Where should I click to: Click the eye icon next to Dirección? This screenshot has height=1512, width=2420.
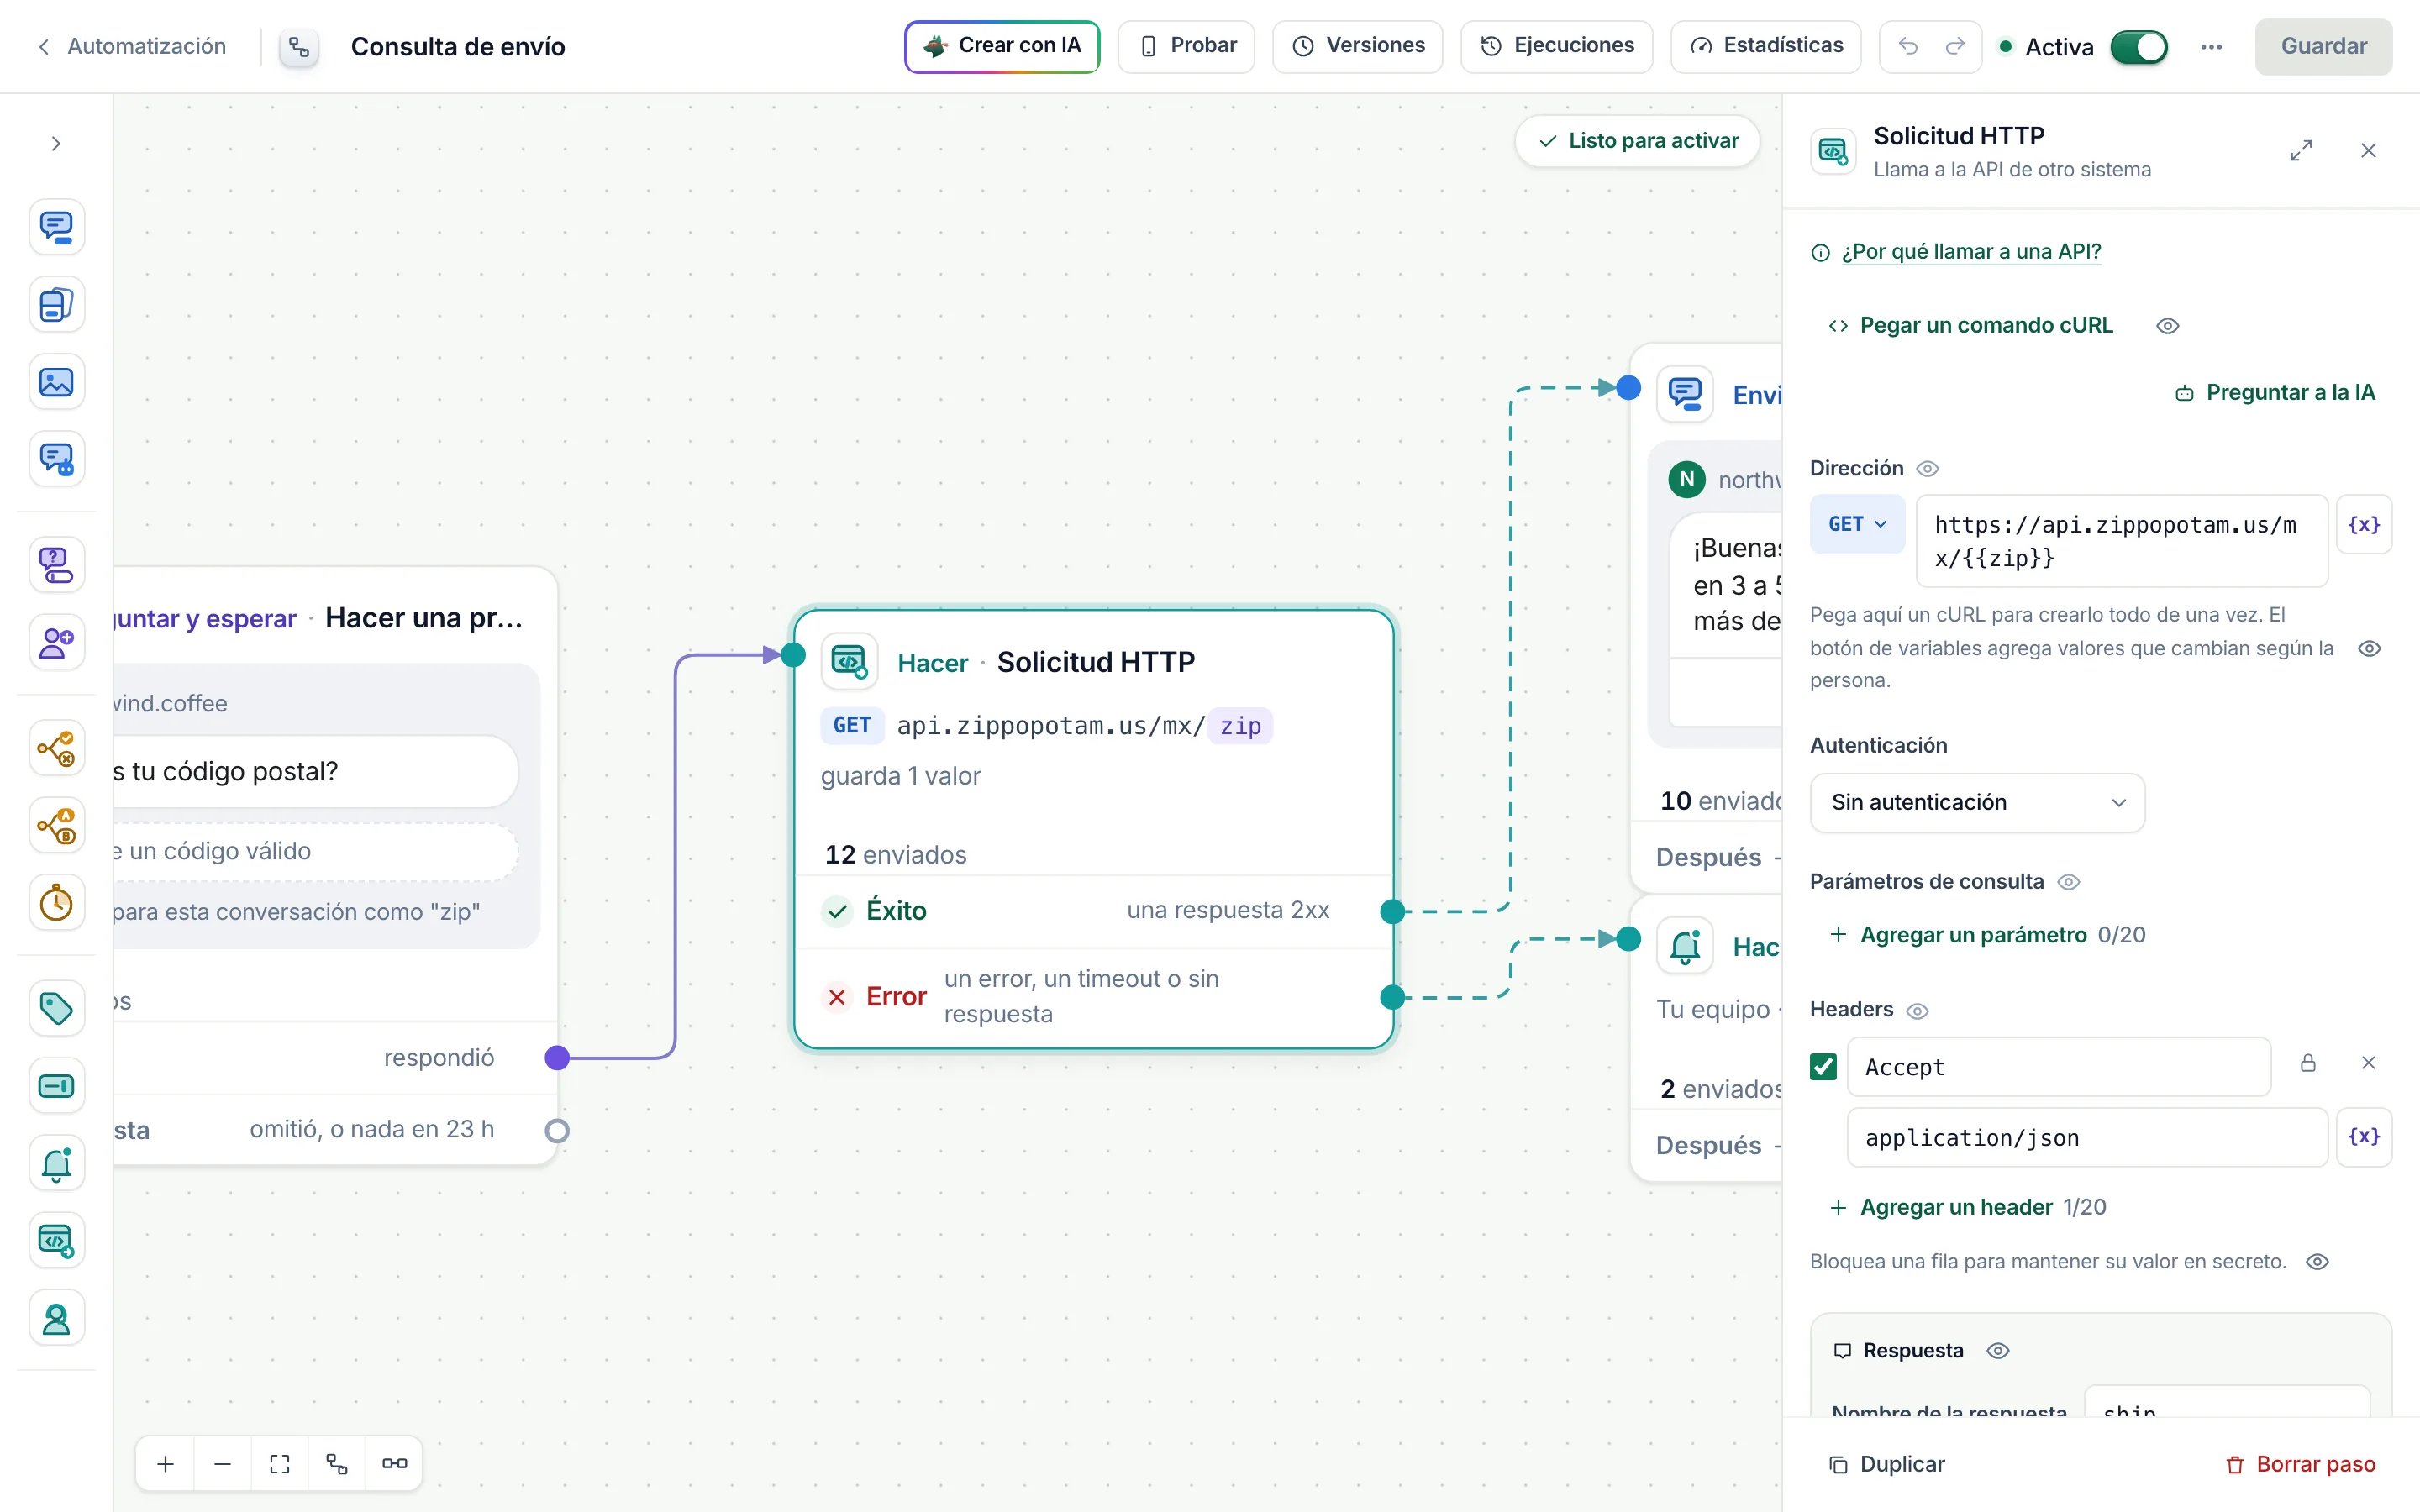(x=1927, y=469)
